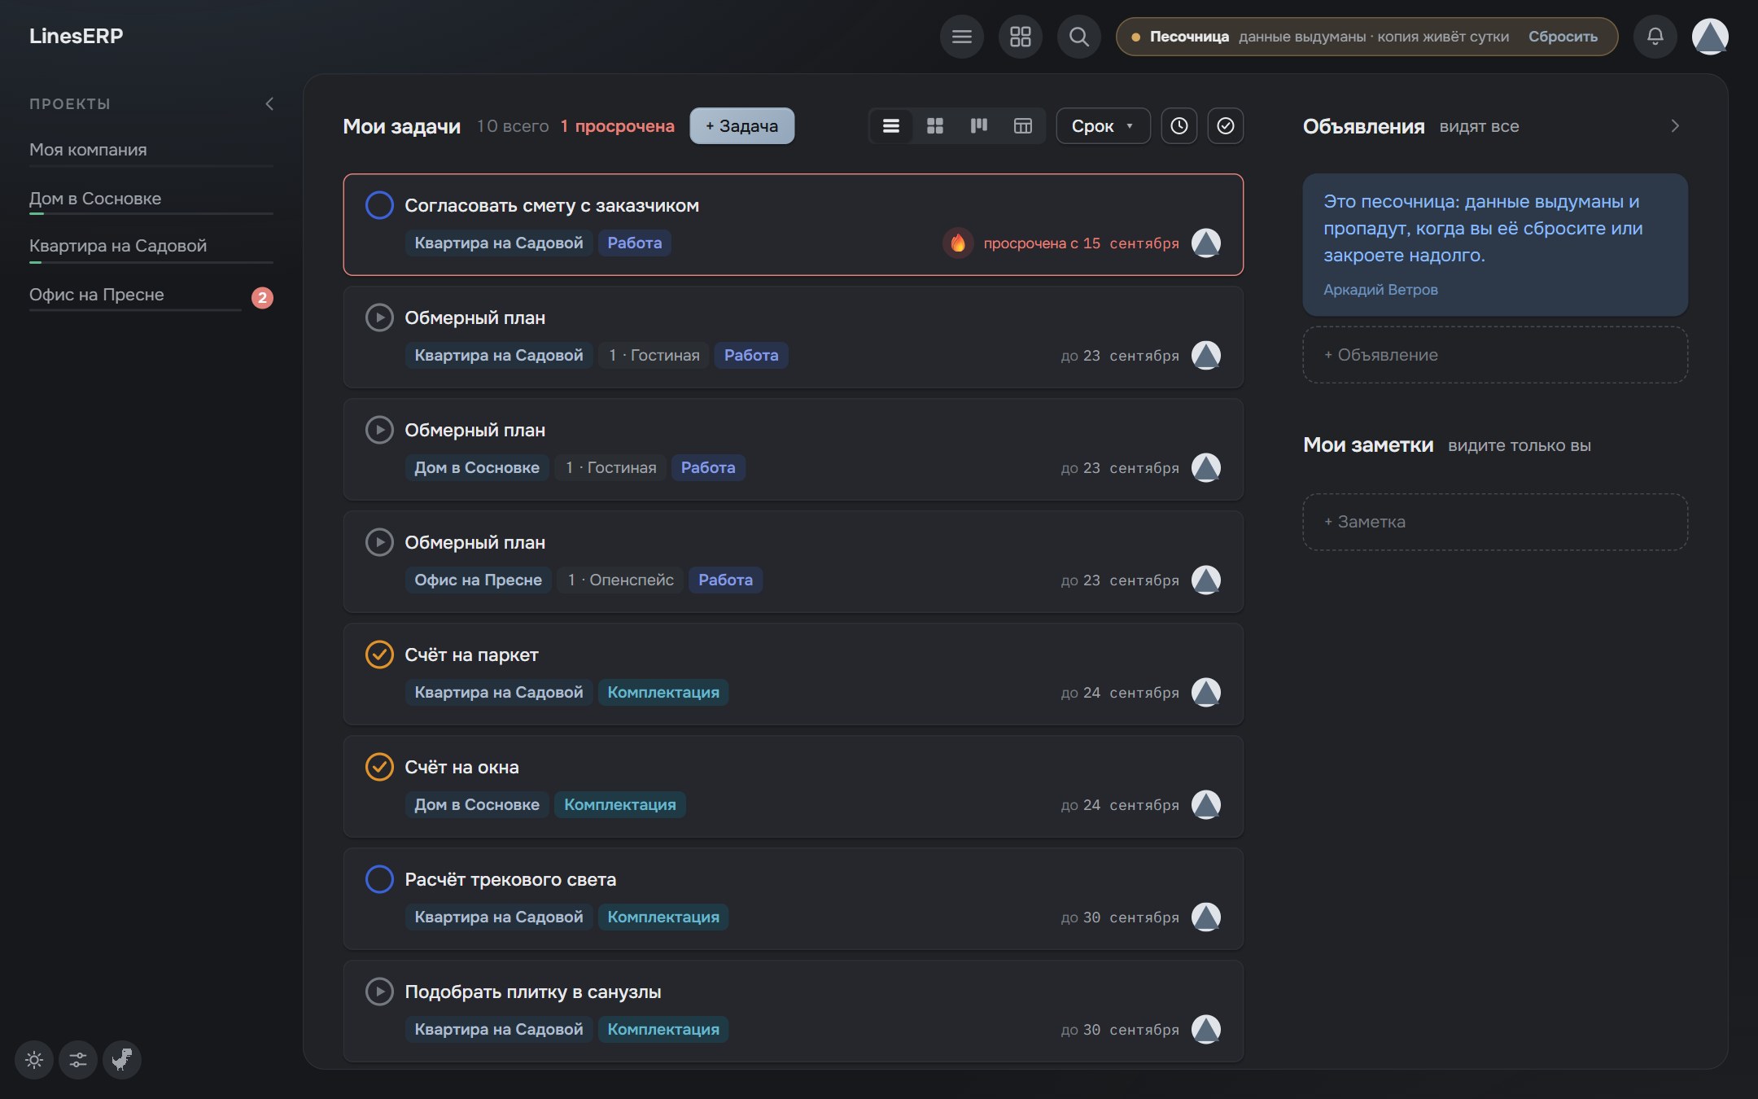Collapse the Проекты sidebar chevron
This screenshot has width=1758, height=1099.
click(269, 104)
